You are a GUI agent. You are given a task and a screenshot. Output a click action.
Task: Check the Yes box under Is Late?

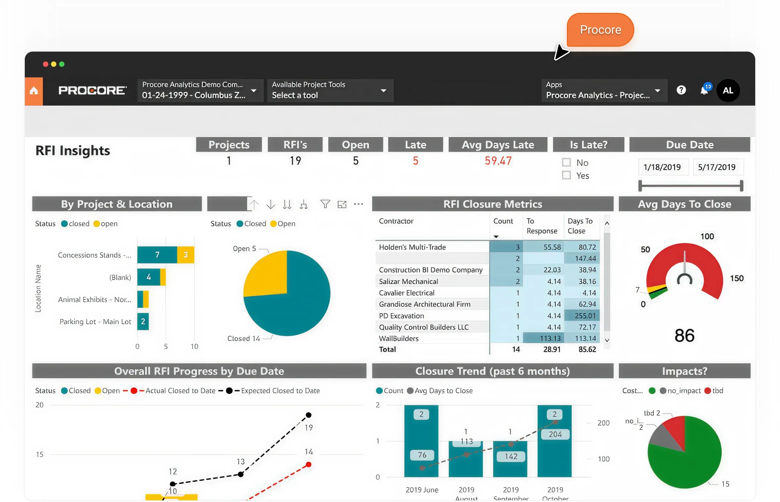566,175
